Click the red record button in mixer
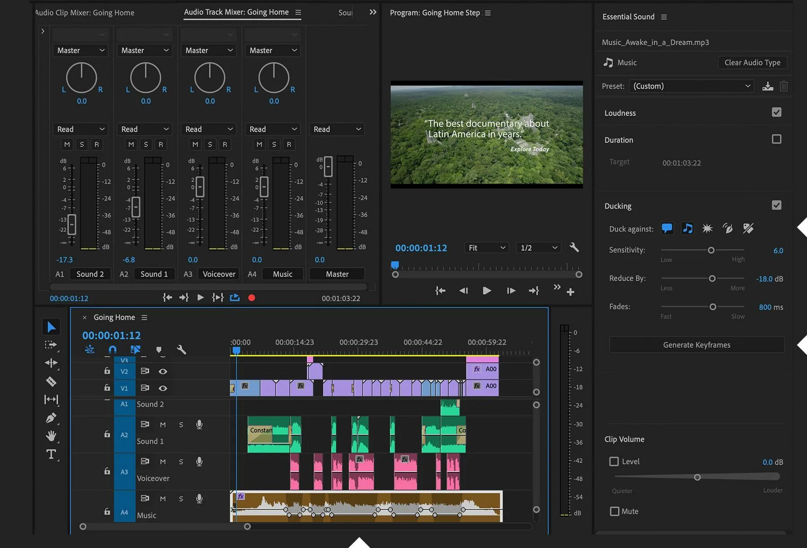 point(252,298)
